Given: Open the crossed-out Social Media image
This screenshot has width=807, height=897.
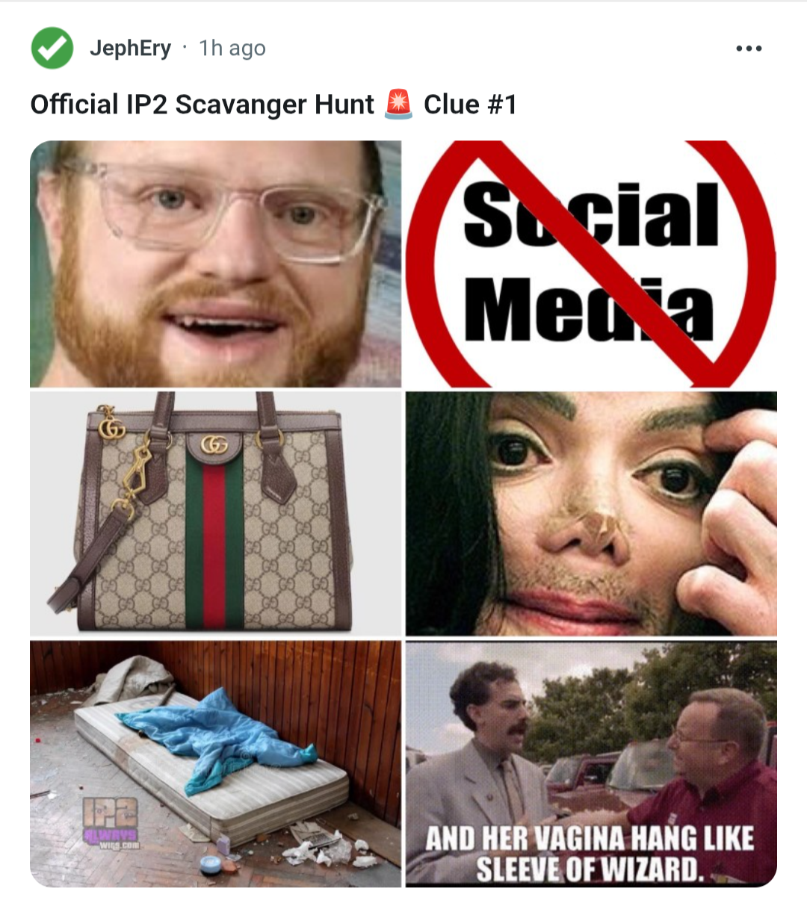Looking at the screenshot, I should pos(591,264).
